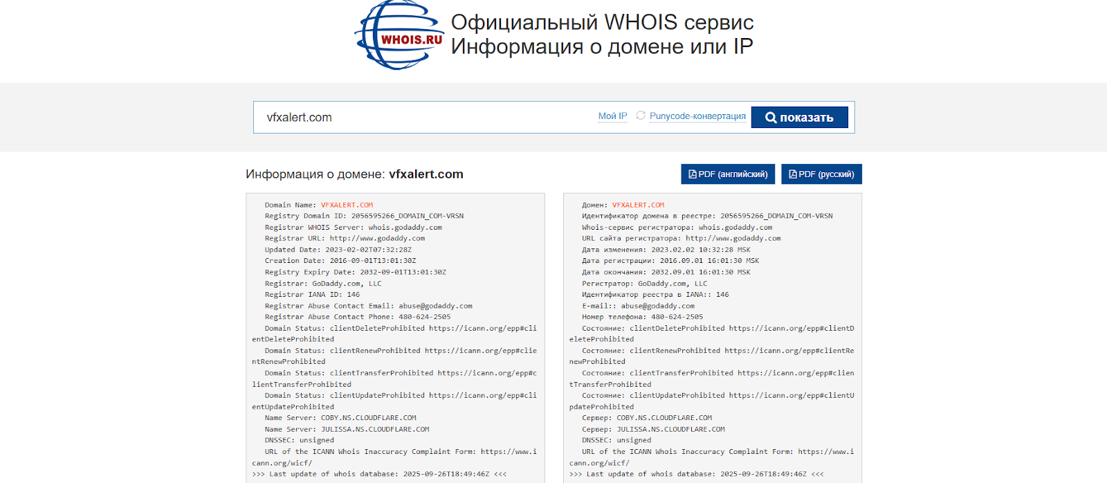Click the Дата регистрации line in Russian panel
The image size is (1107, 483).
tap(670, 261)
